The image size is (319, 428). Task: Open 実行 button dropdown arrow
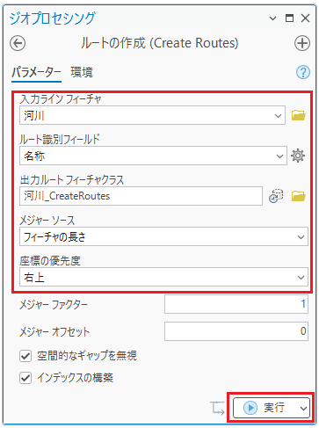(x=304, y=408)
